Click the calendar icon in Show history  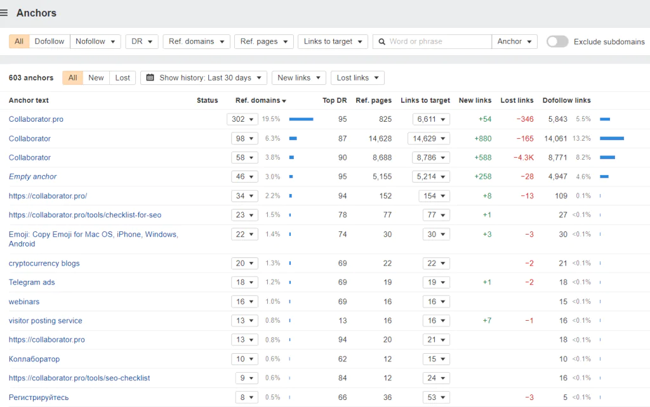coord(150,78)
